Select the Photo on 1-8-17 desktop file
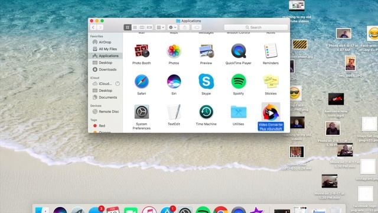This screenshot has height=213, width=378. pyautogui.click(x=344, y=33)
